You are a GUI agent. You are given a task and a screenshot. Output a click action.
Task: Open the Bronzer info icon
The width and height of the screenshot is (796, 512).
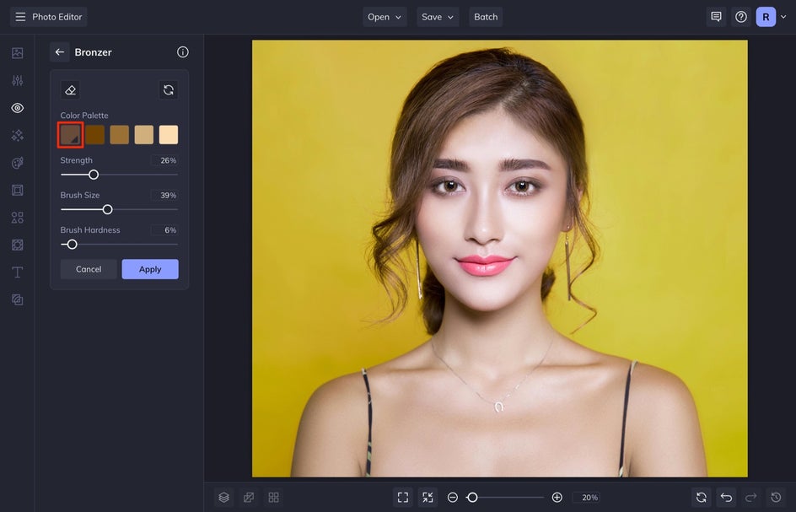tap(183, 52)
